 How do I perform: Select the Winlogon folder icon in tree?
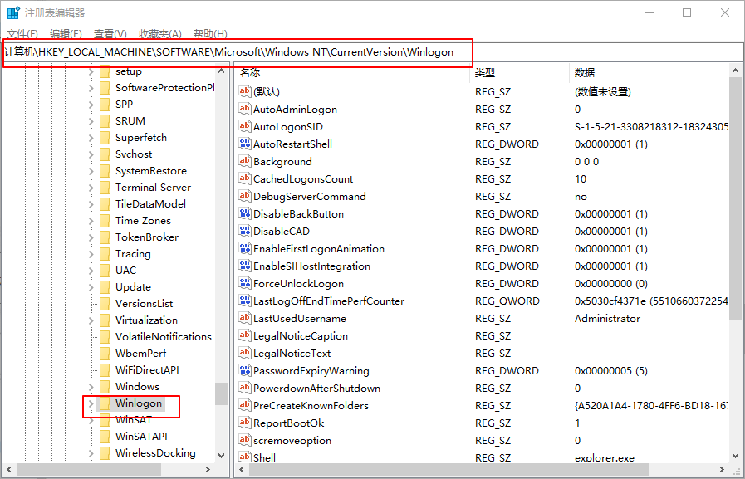(x=105, y=403)
